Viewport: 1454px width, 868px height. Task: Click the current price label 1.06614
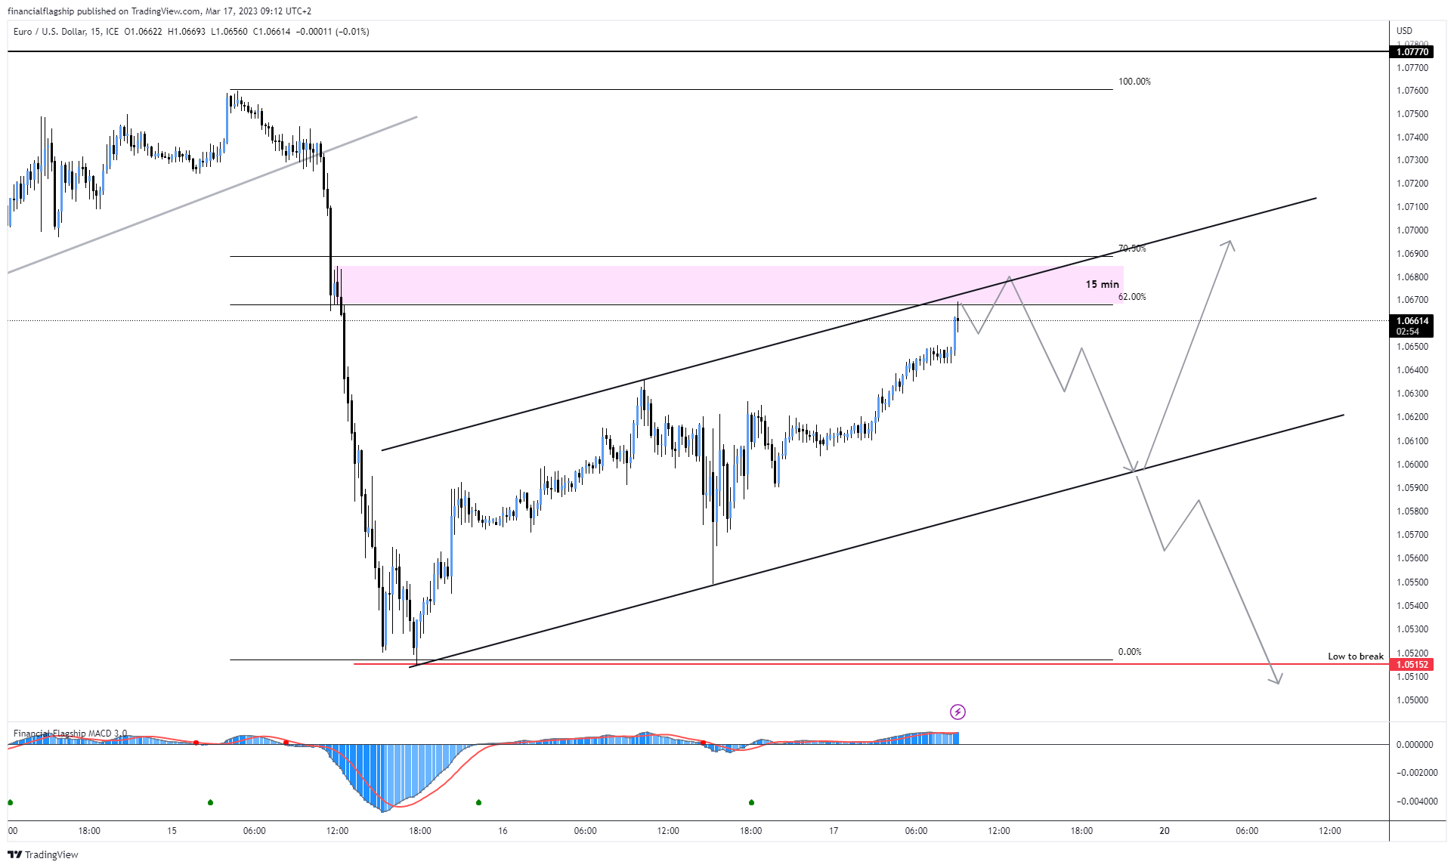tap(1412, 321)
